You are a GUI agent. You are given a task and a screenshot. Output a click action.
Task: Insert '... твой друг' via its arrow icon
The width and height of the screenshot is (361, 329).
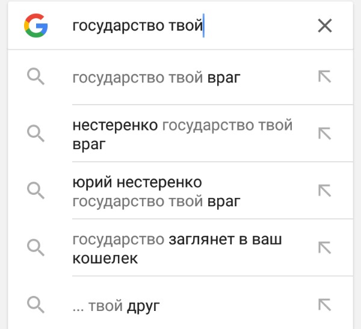324,304
